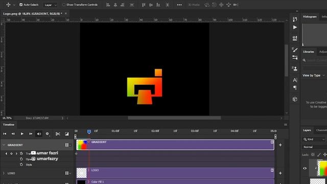327x184 pixels.
Task: Open the Adjustments sliders panel icon
Action: click(295, 57)
